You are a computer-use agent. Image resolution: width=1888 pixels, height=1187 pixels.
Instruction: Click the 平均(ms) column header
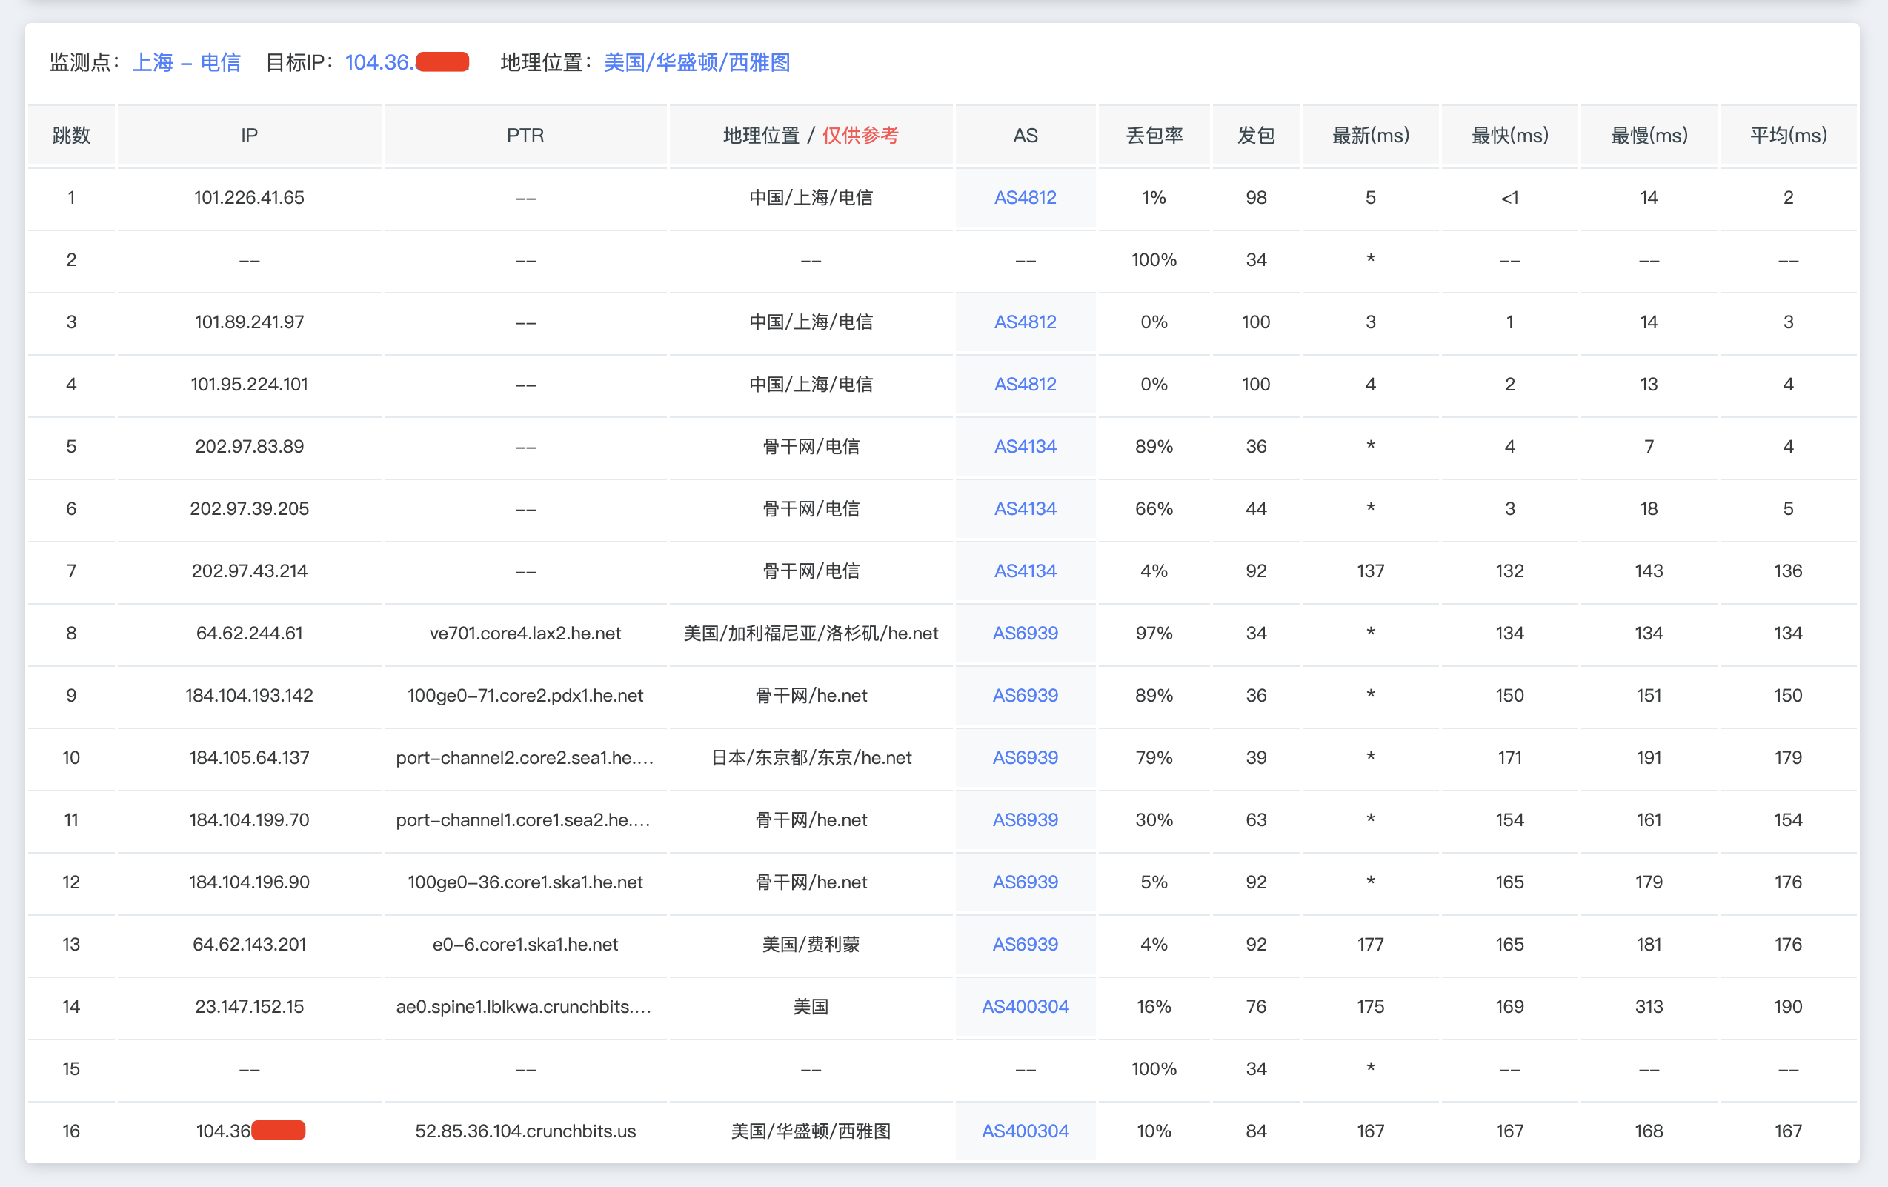(x=1789, y=136)
